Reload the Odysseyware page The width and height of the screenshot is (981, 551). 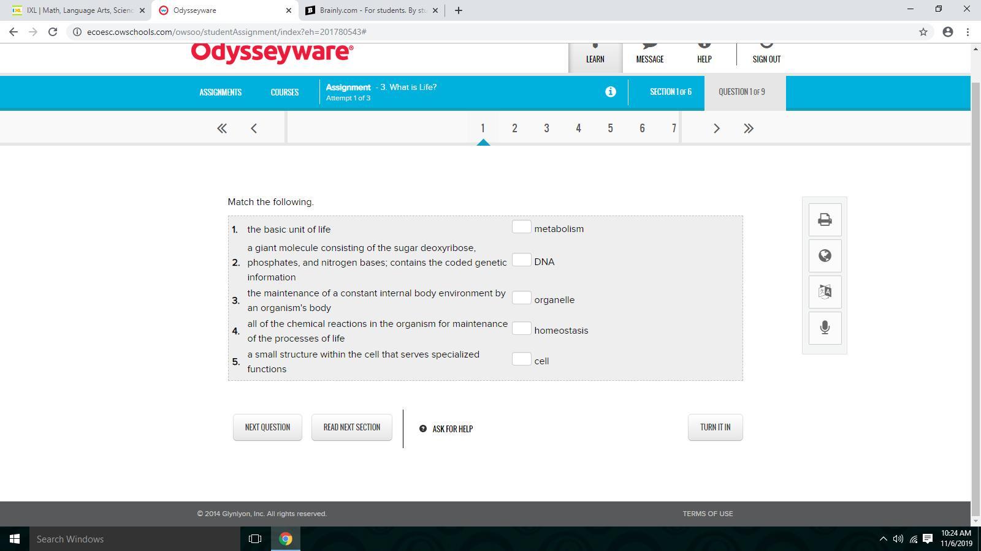pyautogui.click(x=53, y=32)
